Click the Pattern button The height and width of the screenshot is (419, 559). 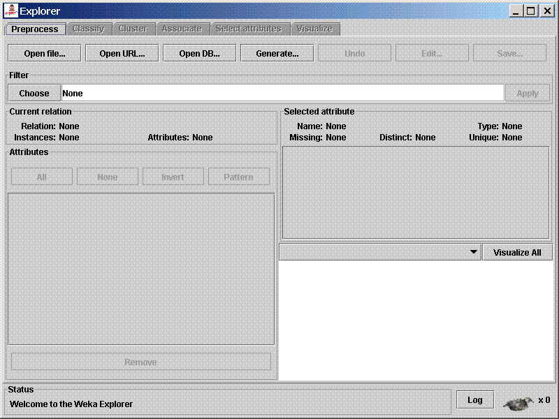(238, 177)
